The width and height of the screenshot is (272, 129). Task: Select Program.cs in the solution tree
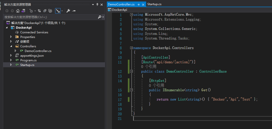pos(28,60)
